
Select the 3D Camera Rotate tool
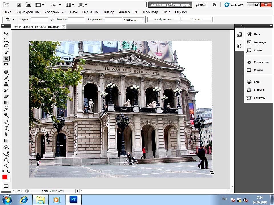click(x=6, y=154)
